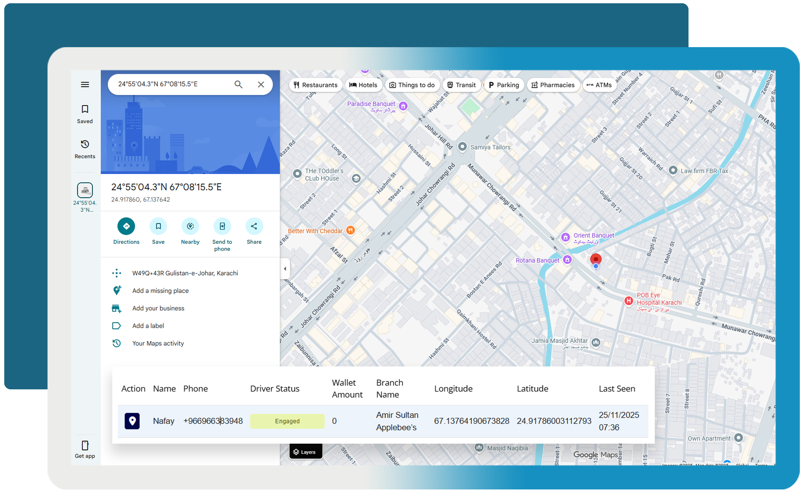Open the Layers map switcher
The image size is (808, 496).
pos(305,452)
